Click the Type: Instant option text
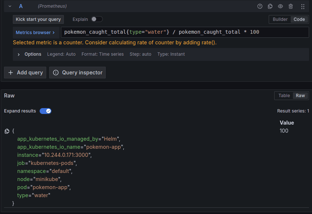312x214 pixels. [x=171, y=54]
